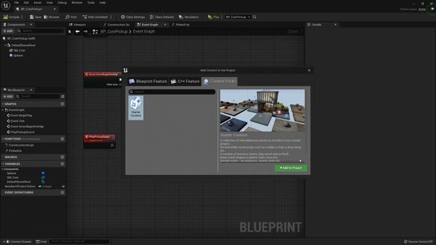Switch to the Blueprint Feature tab
This screenshot has height=245, width=436.
(x=148, y=82)
